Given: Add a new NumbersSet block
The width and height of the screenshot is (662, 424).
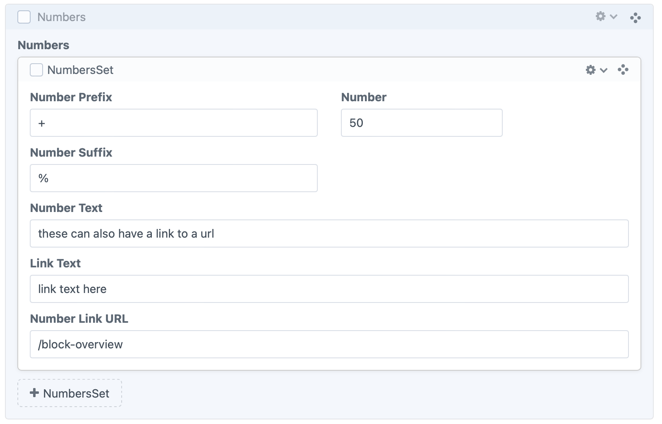Looking at the screenshot, I should click(x=70, y=393).
